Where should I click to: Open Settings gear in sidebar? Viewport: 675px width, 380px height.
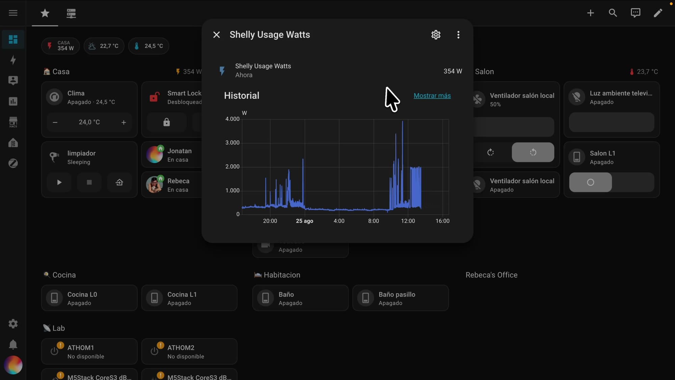pos(13,324)
